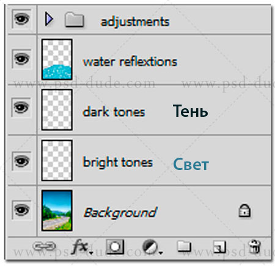Image resolution: width=275 pixels, height=266 pixels.
Task: Open the fx layer style menu
Action: tap(82, 246)
